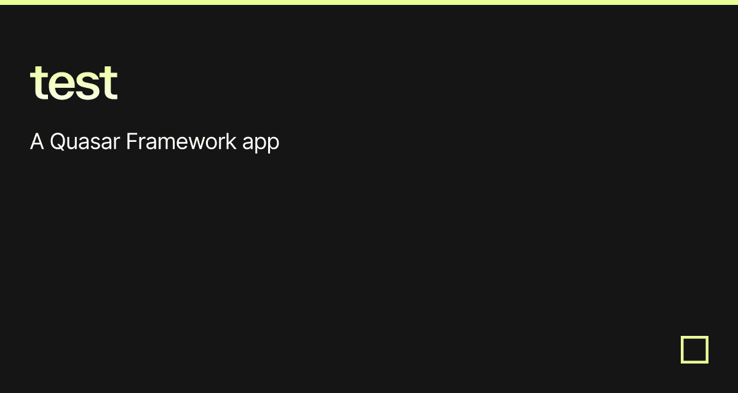Click the double "pp" in "app"

[x=268, y=145]
